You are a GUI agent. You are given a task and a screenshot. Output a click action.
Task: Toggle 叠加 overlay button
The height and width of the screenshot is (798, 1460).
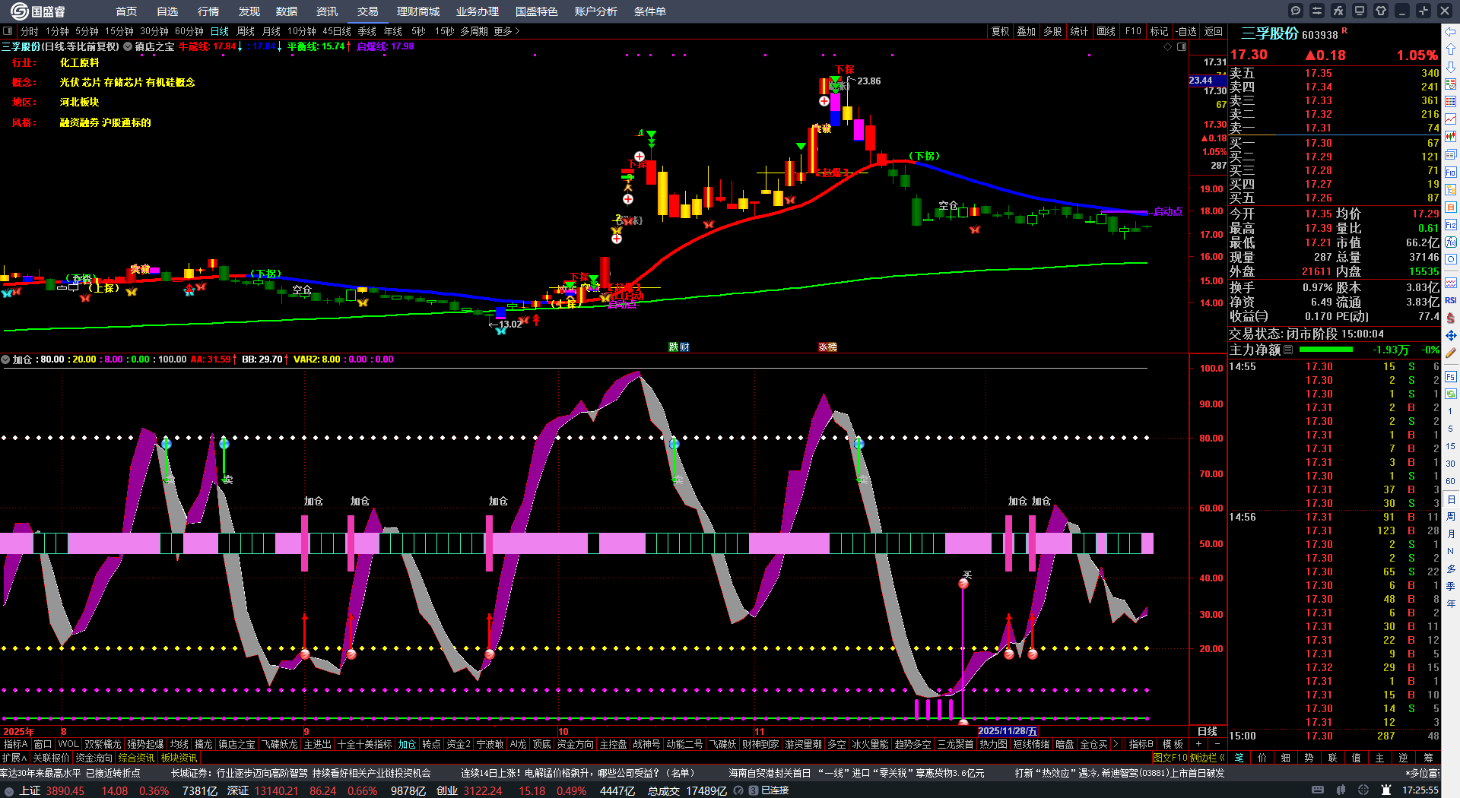click(x=1027, y=31)
